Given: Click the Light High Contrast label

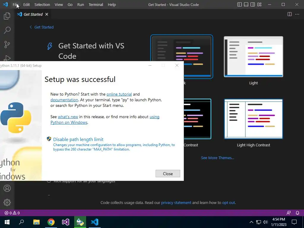Looking at the screenshot, I should (x=254, y=145).
